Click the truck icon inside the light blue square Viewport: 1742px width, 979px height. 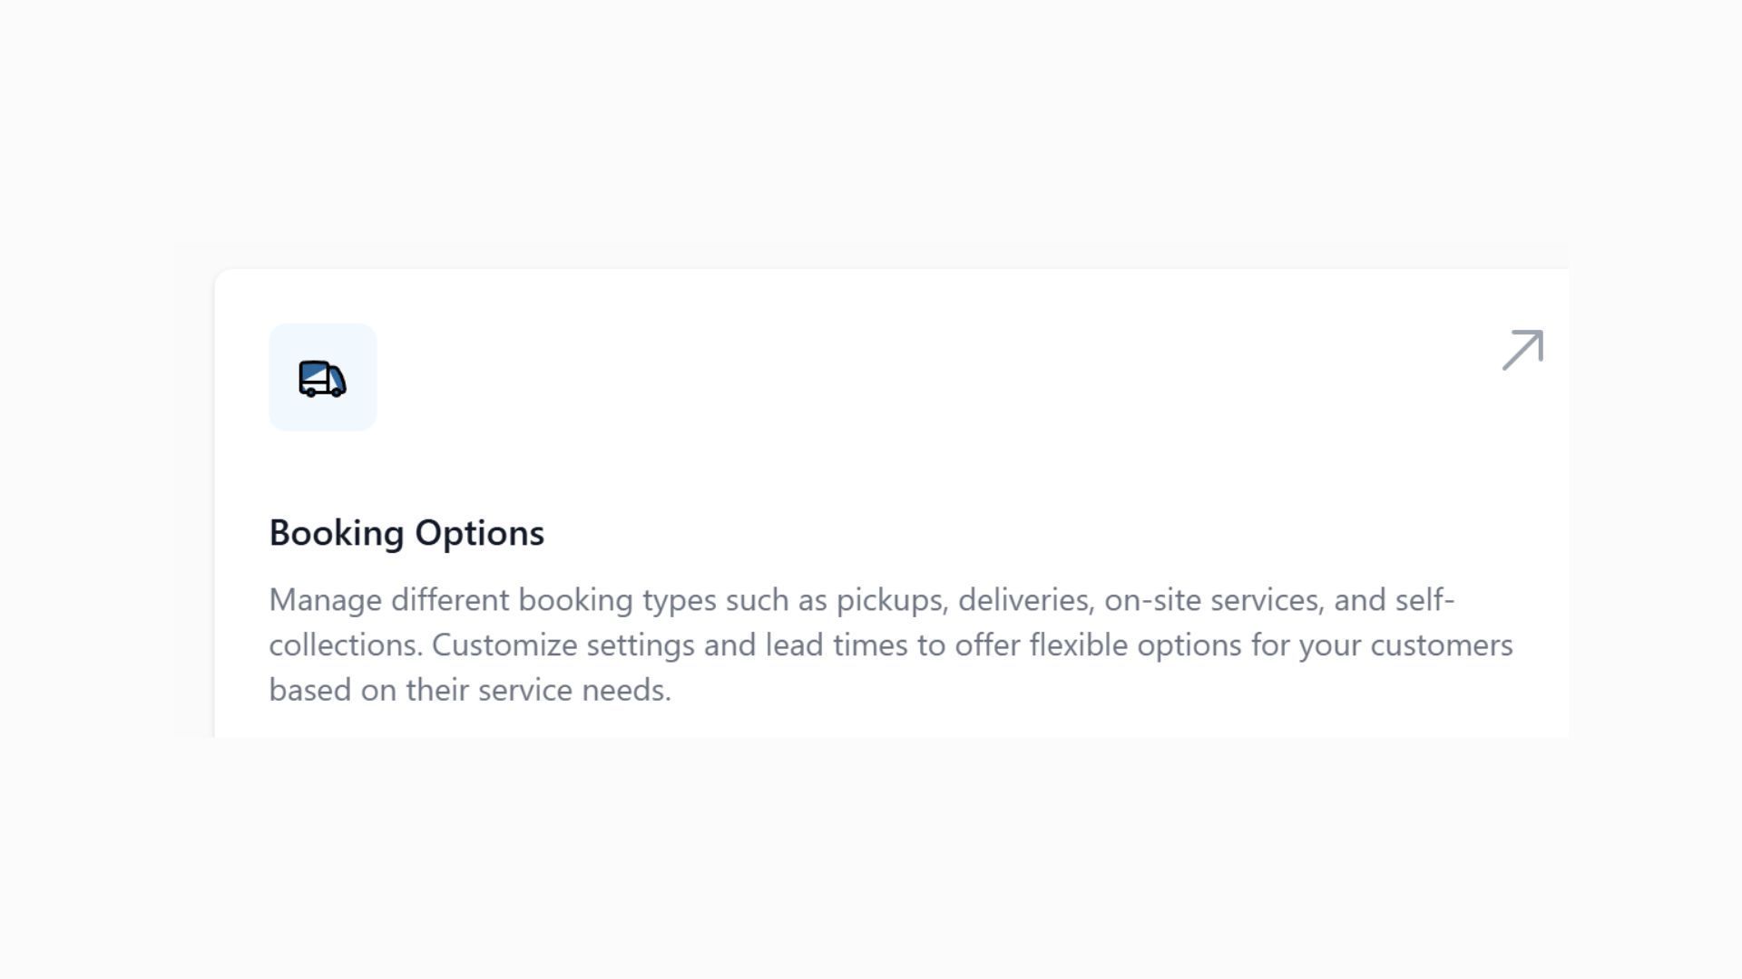point(322,378)
